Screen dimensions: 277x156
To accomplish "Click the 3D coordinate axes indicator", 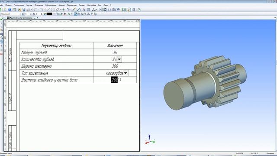I will click(150, 140).
